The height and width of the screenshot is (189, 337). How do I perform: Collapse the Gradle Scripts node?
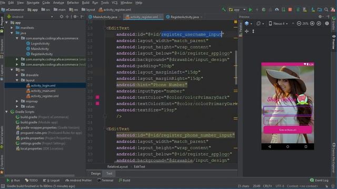(7, 112)
